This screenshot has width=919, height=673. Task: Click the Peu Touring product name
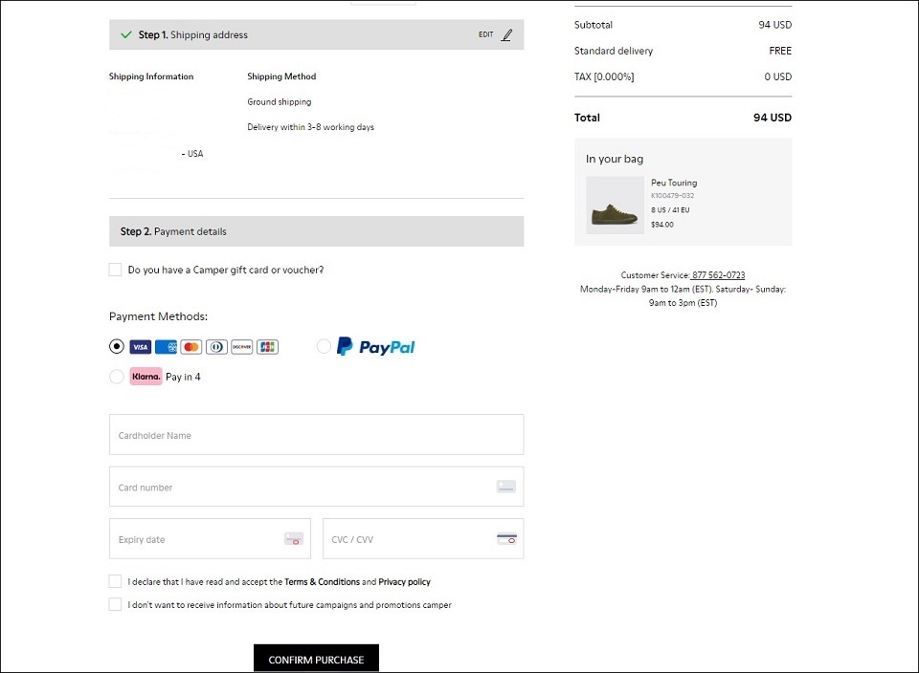[674, 183]
